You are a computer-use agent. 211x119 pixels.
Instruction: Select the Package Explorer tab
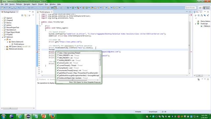[x=10, y=12]
